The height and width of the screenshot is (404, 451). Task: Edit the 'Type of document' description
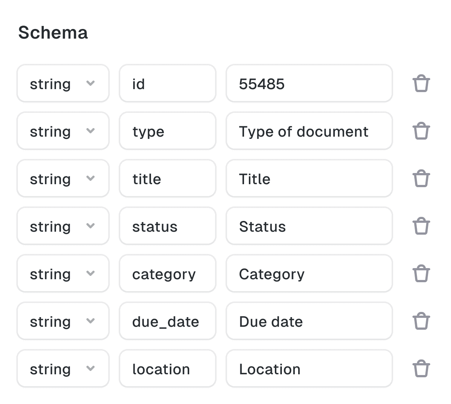309,131
